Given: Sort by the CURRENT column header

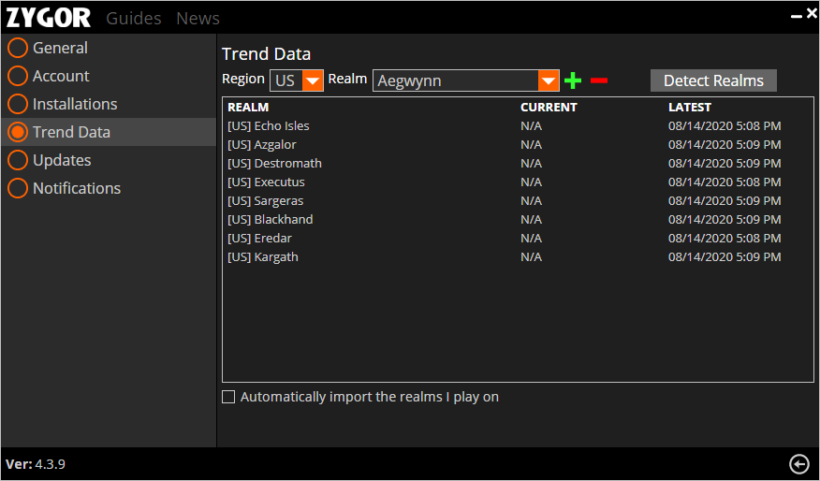Looking at the screenshot, I should tap(549, 108).
